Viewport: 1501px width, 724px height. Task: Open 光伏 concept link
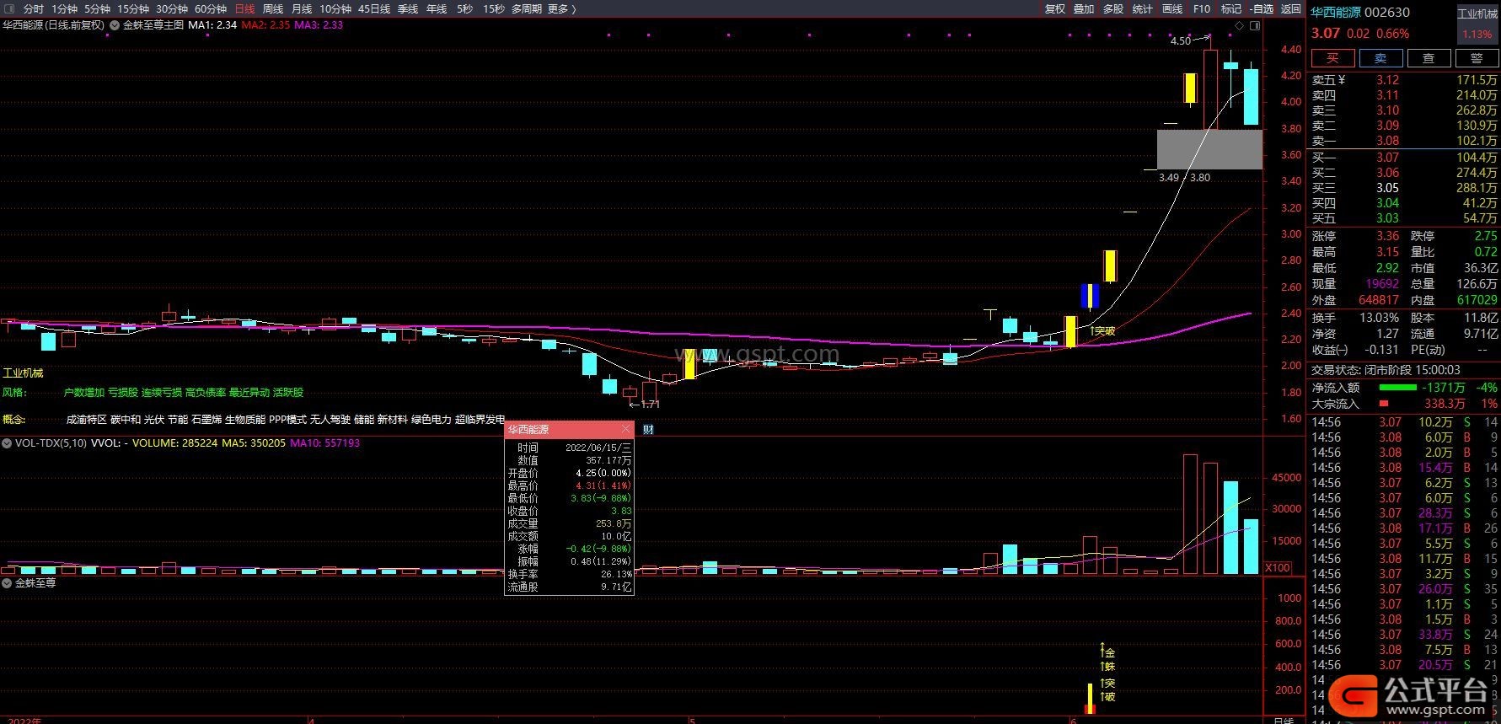(x=154, y=419)
